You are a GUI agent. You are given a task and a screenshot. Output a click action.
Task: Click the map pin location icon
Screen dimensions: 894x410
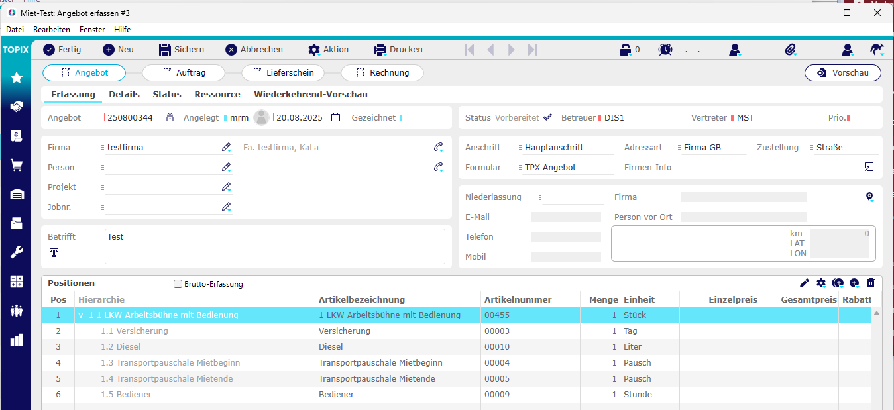click(869, 197)
